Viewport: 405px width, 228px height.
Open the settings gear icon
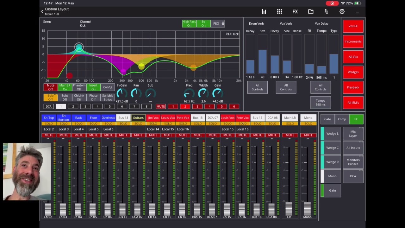[x=342, y=12]
